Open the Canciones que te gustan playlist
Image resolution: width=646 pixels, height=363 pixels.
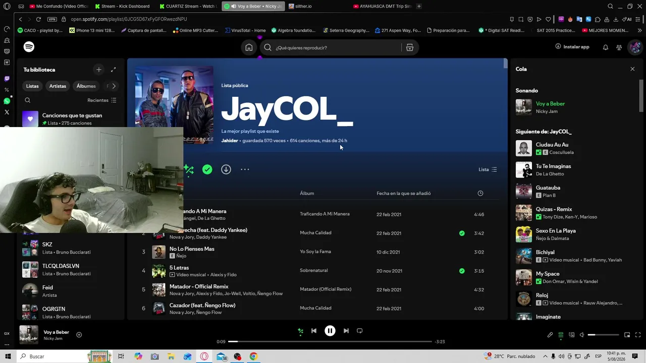coord(71,119)
